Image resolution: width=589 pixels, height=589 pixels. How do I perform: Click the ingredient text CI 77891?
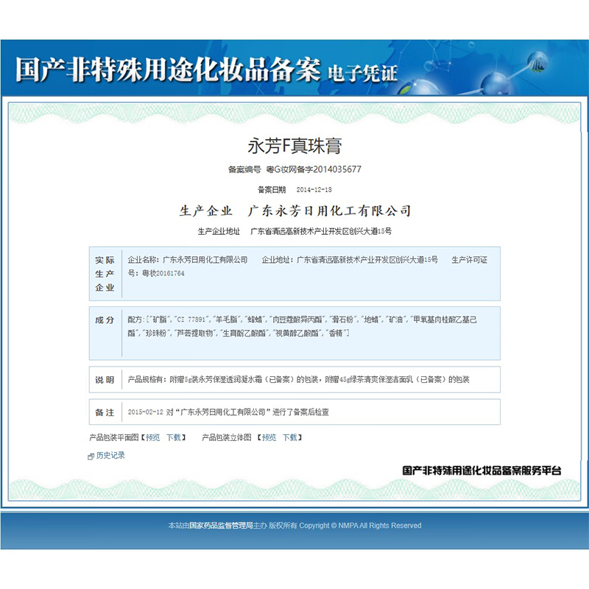(x=191, y=320)
